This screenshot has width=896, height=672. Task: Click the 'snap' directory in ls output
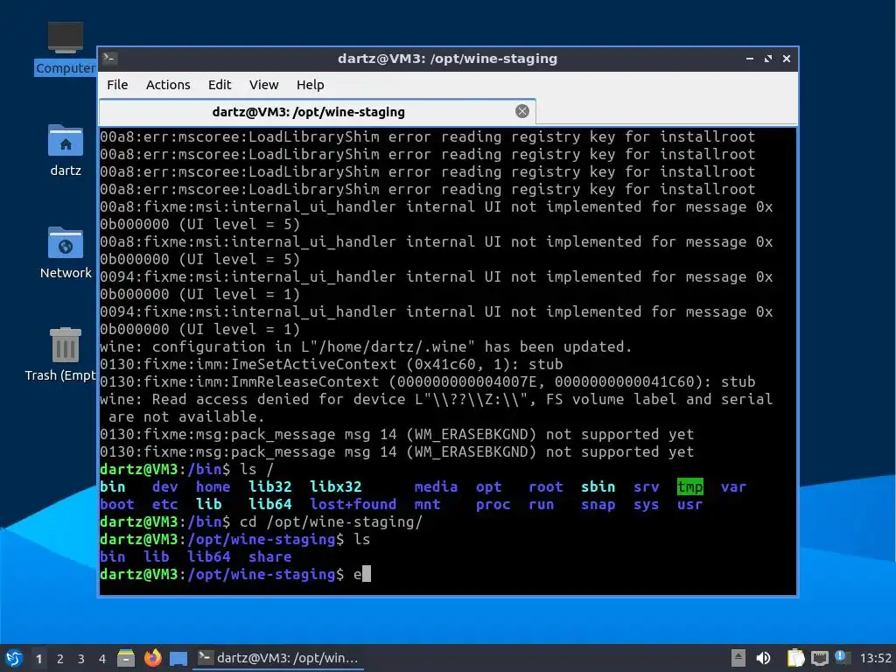coord(598,505)
